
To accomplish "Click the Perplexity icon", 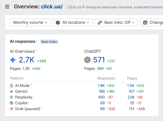I will 11,97.
